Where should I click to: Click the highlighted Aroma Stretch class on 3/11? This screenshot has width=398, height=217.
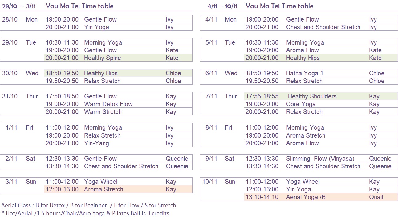[119, 189]
